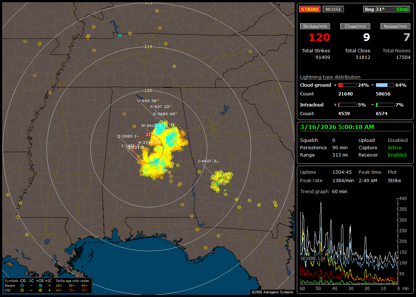The width and height of the screenshot is (416, 297).
Task: Toggle the red STRIKE indicator
Action: pyautogui.click(x=310, y=9)
